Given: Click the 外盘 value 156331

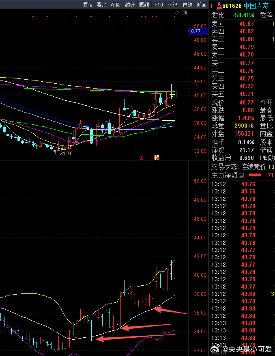Looking at the screenshot, I should tap(244, 133).
